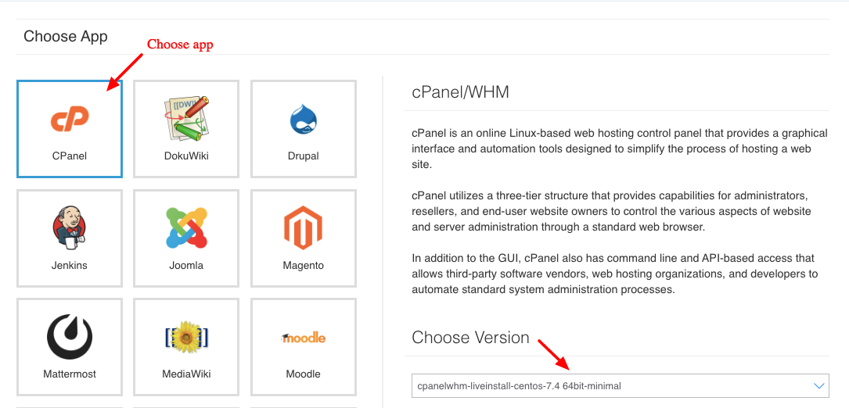Click the CPanel tile label
This screenshot has height=408, width=849.
pyautogui.click(x=70, y=156)
